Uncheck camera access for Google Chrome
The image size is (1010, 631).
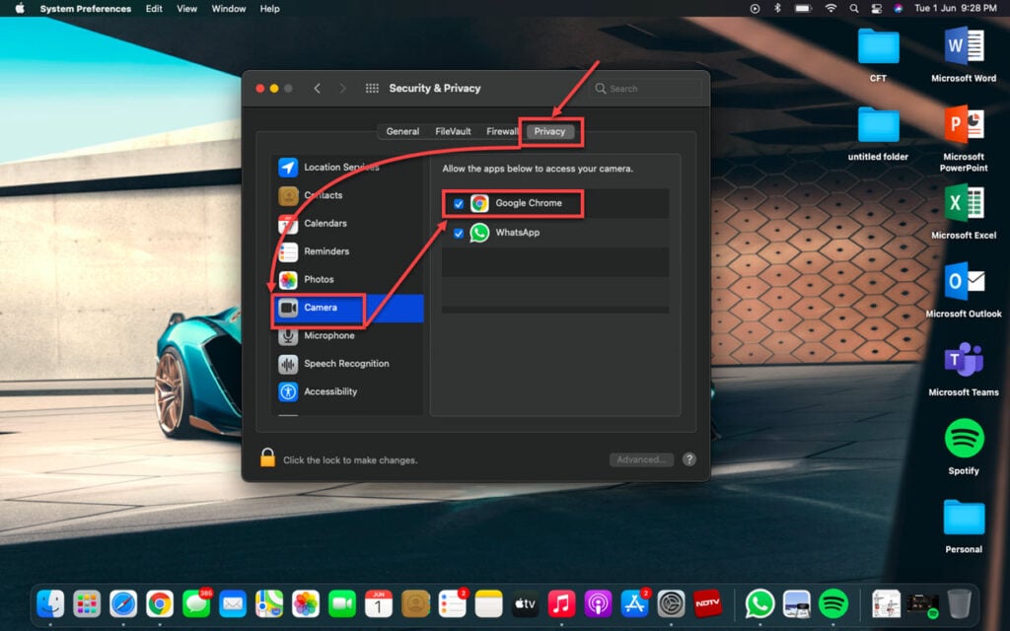coord(459,203)
